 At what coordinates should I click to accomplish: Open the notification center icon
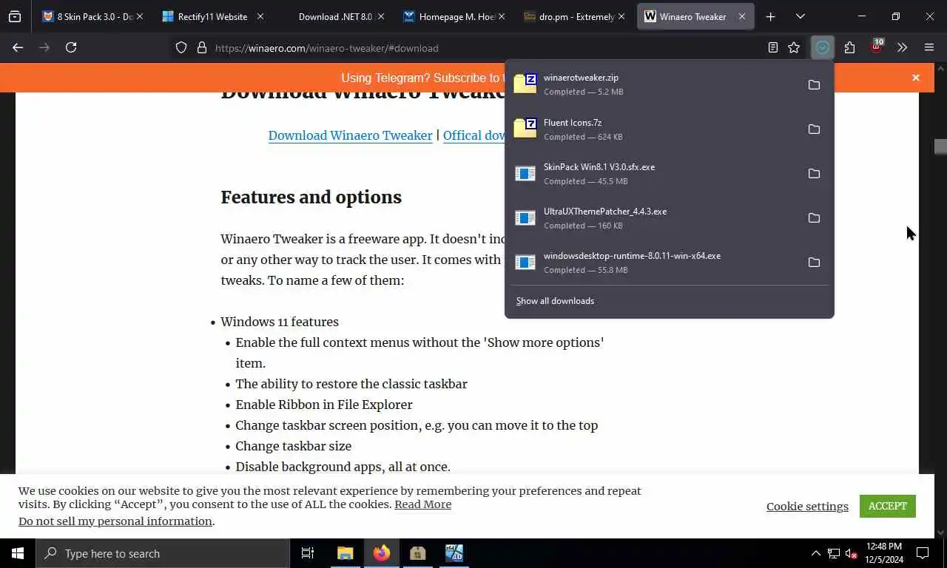pyautogui.click(x=923, y=553)
